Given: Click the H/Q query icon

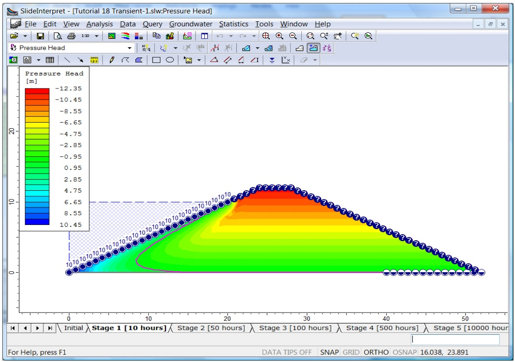Looking at the screenshot, I should point(146,48).
